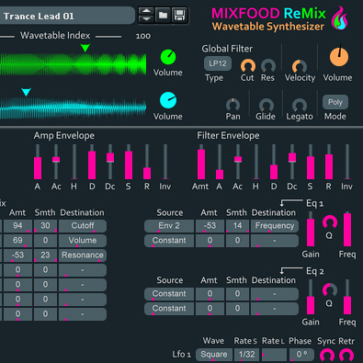Set the Eq 2 Gain slider
Image resolution: width=363 pixels, height=363 pixels.
[x=311, y=297]
